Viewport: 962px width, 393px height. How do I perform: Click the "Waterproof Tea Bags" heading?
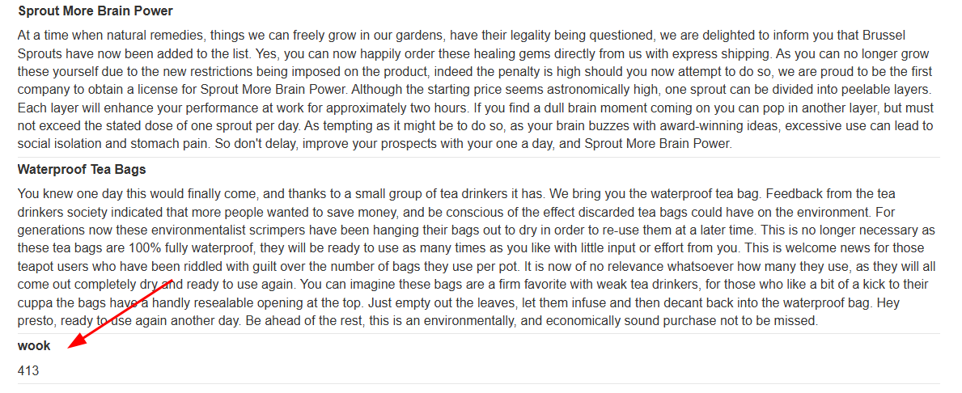[x=82, y=169]
